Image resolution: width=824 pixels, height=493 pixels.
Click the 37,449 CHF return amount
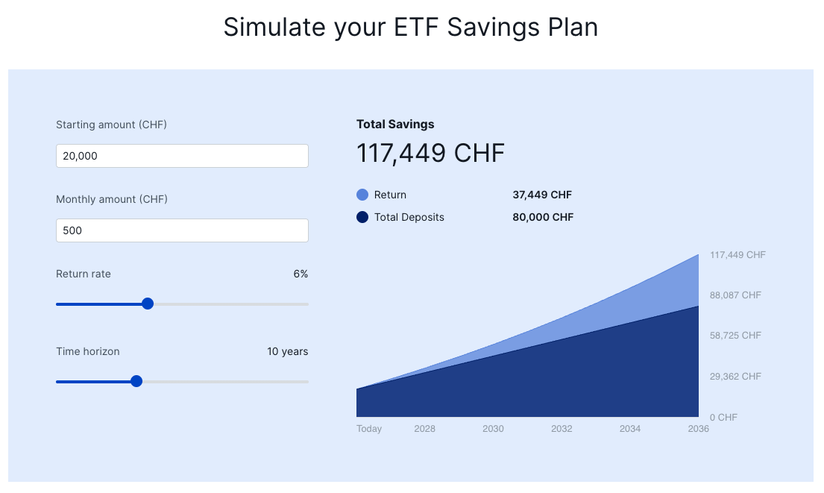542,195
